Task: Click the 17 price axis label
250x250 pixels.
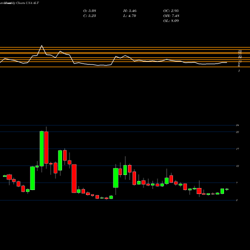Action: tap(237, 149)
